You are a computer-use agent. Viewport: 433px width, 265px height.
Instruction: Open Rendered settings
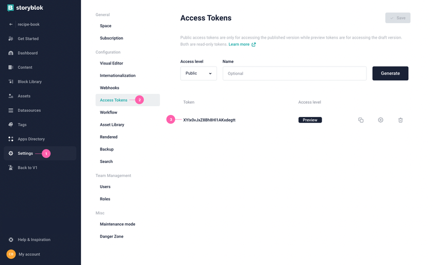pos(109,137)
